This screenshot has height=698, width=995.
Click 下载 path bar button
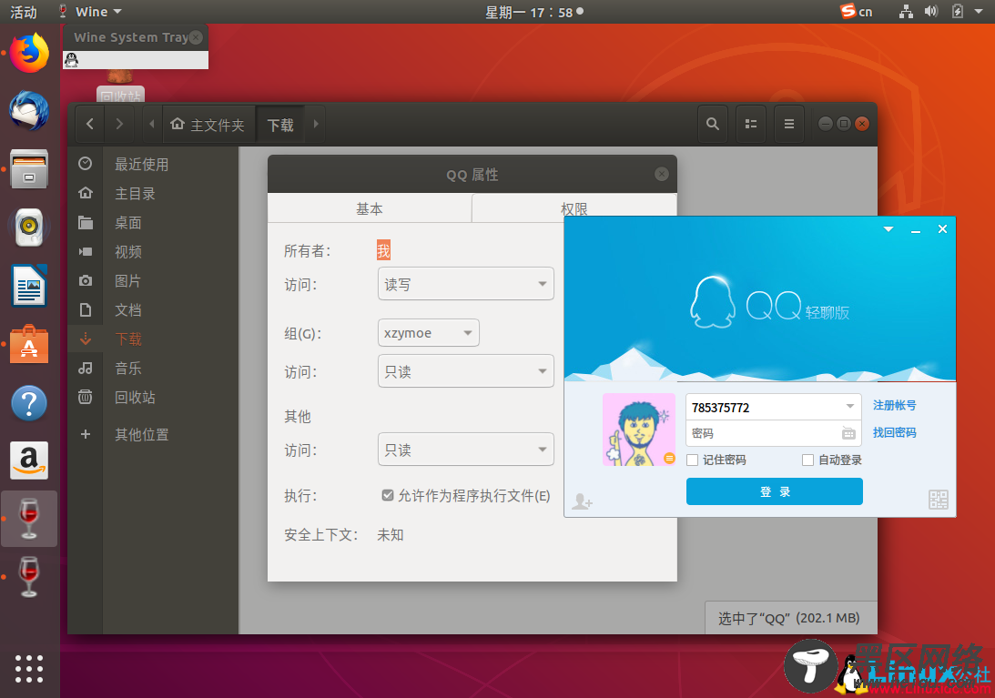(x=279, y=125)
